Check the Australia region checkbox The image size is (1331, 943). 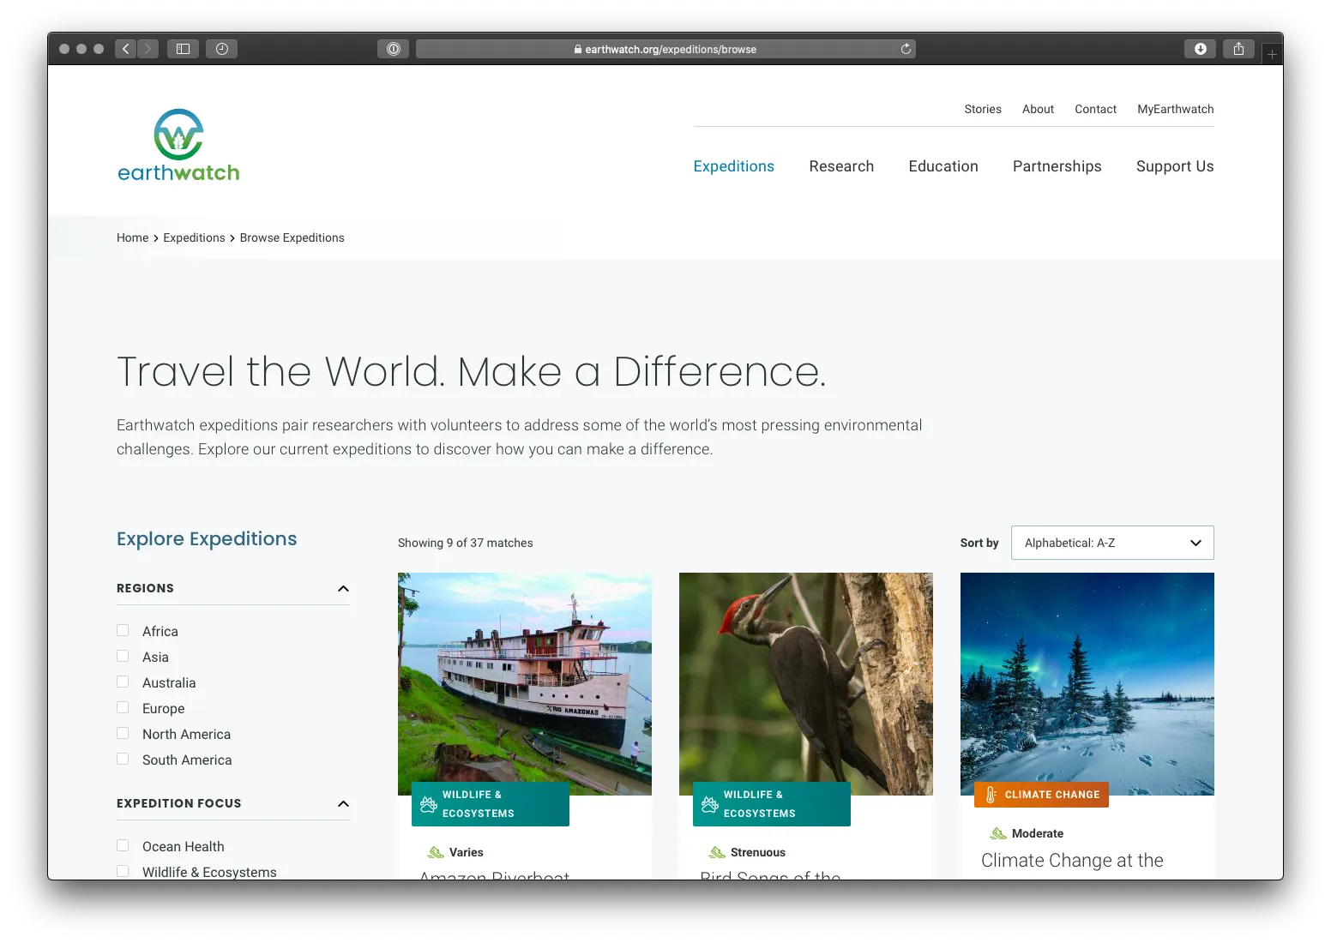click(123, 682)
